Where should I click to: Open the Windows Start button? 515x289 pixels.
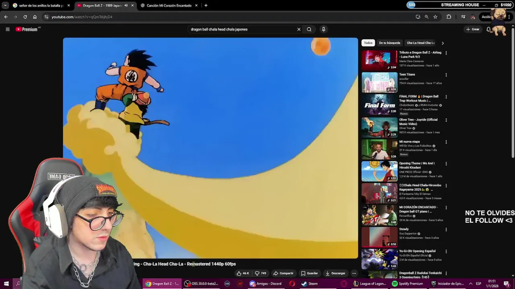tap(6, 284)
